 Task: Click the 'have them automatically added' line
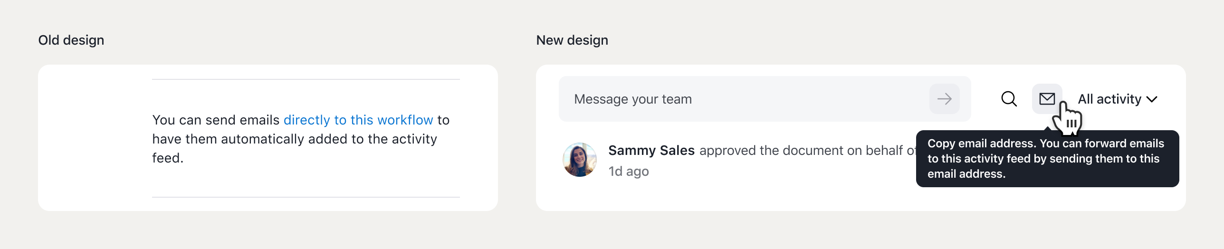coord(295,139)
